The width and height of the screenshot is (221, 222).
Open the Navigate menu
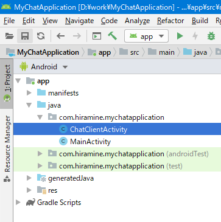80,21
